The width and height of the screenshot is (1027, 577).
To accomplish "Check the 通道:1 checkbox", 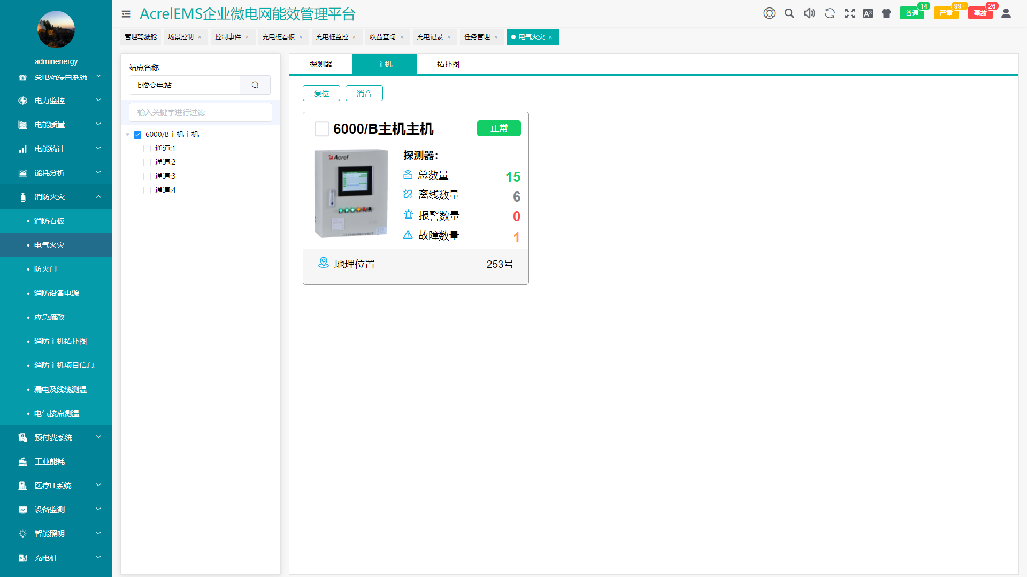I will pos(147,149).
